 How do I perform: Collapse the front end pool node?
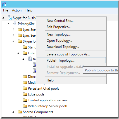click(23, 59)
